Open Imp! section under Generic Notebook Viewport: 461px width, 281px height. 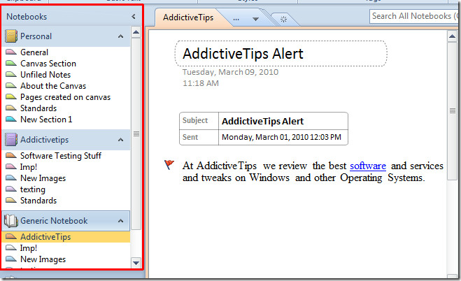coord(29,248)
